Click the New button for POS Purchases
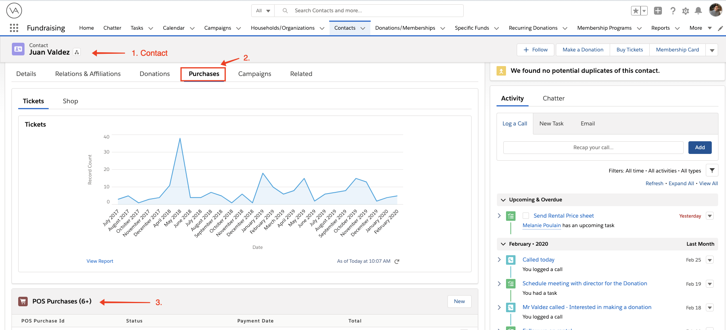Image resolution: width=726 pixels, height=330 pixels. [x=459, y=302]
